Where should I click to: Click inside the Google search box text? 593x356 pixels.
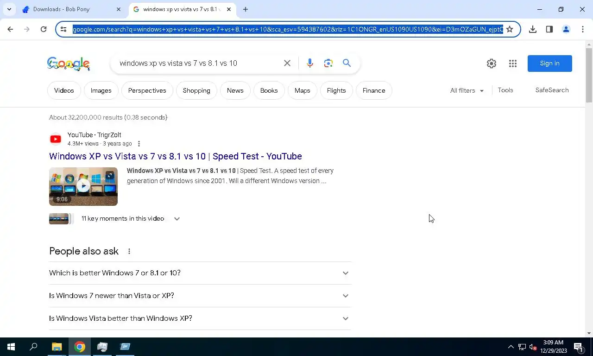click(178, 63)
